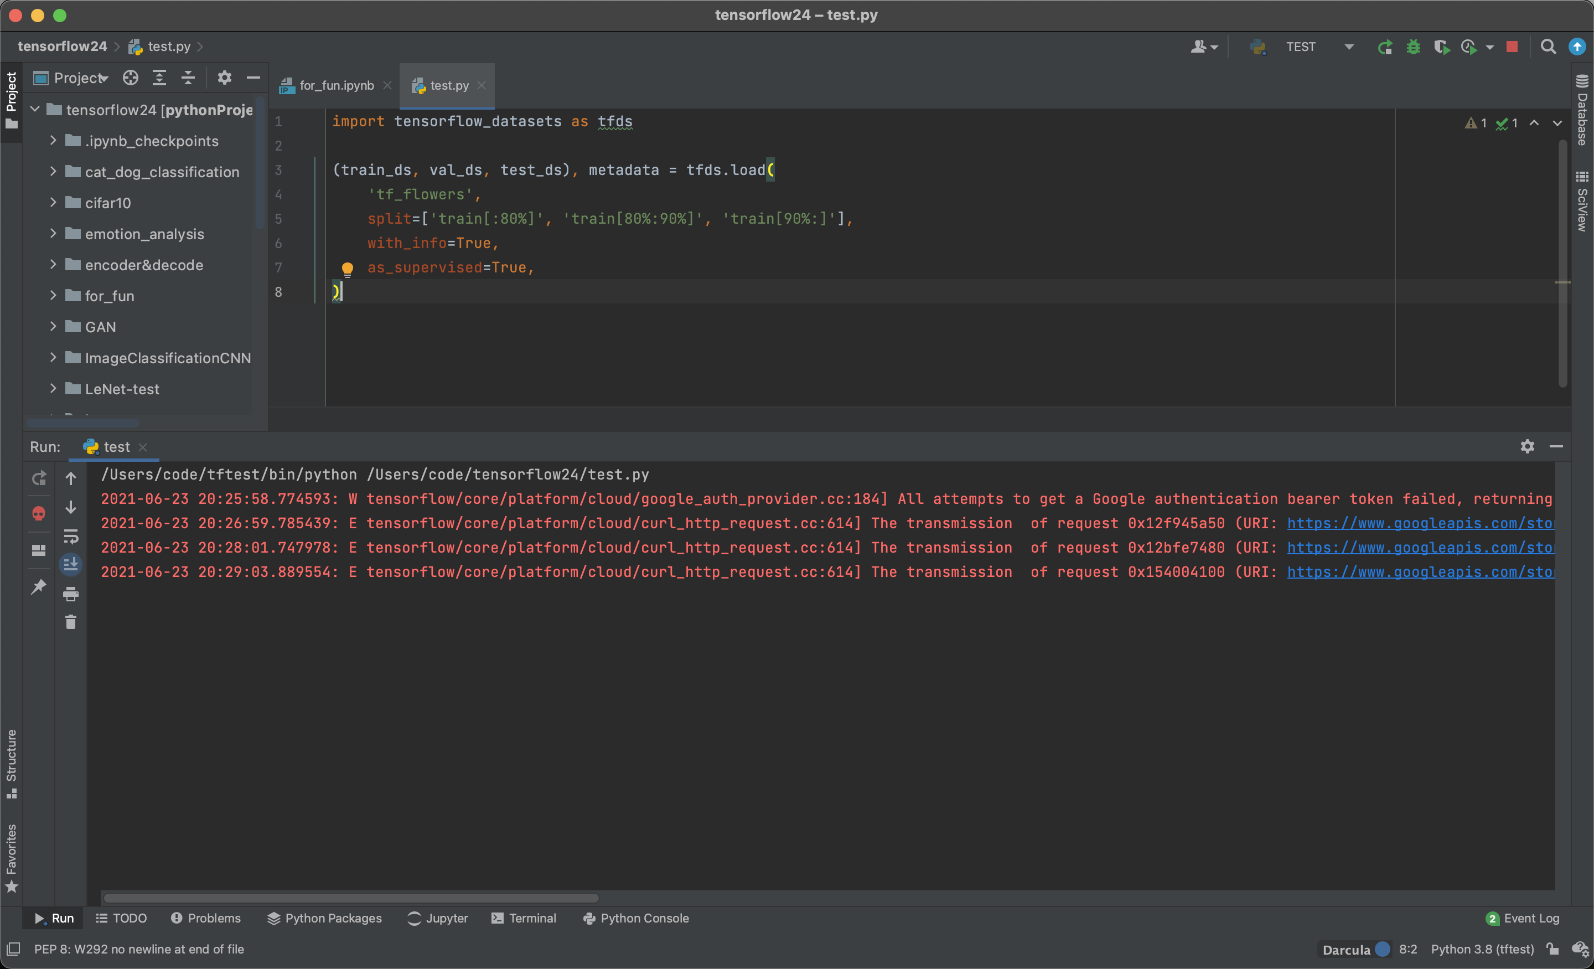Open the TODO tool window tab
The height and width of the screenshot is (969, 1594).
click(x=122, y=918)
